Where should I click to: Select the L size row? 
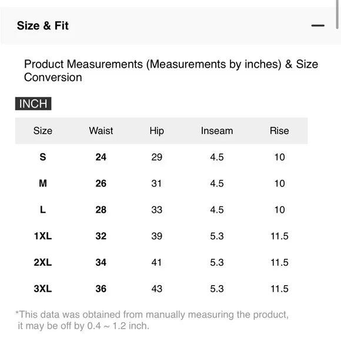point(161,210)
